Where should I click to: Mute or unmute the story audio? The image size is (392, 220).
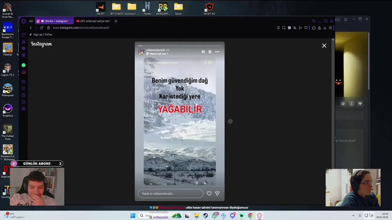[x=203, y=52]
